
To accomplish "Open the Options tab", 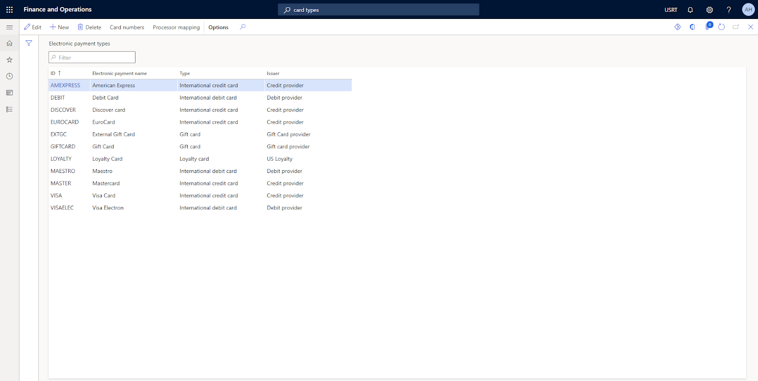I will [218, 27].
